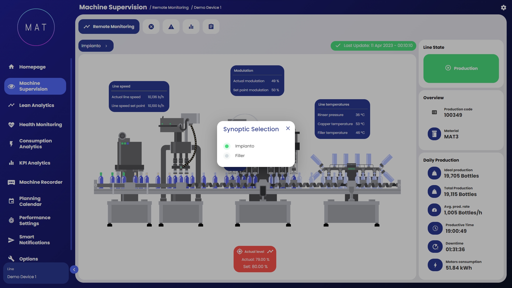The height and width of the screenshot is (288, 512).
Task: Select the Filler radio option
Action: pyautogui.click(x=227, y=156)
